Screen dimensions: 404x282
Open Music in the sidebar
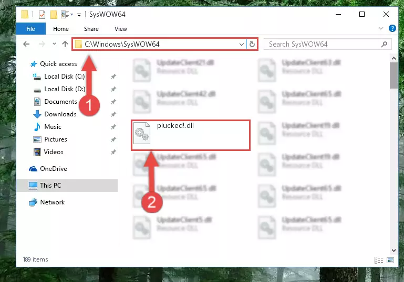(47, 127)
